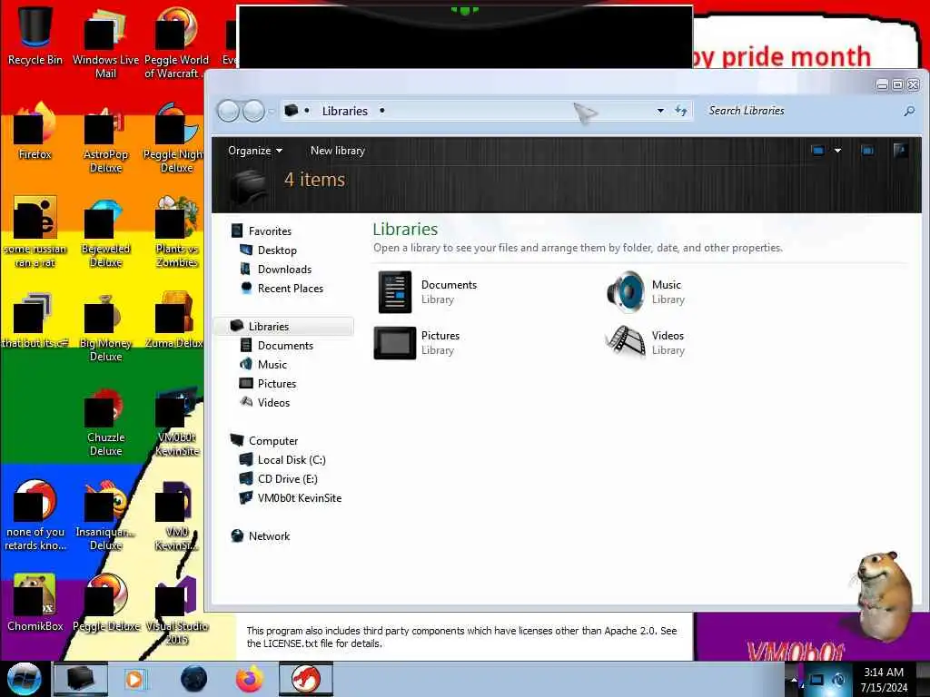Open the Start menu orb
Viewport: 930px width, 697px height.
point(24,679)
